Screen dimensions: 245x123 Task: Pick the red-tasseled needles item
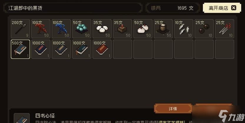click(x=224, y=29)
